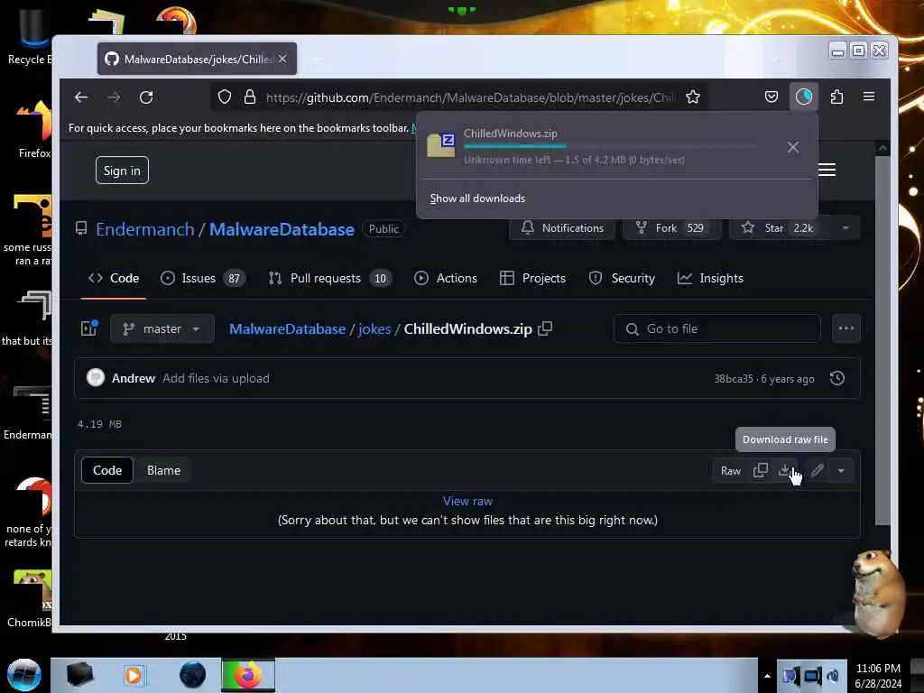924x693 pixels.
Task: Click the Raw button
Action: pos(731,471)
